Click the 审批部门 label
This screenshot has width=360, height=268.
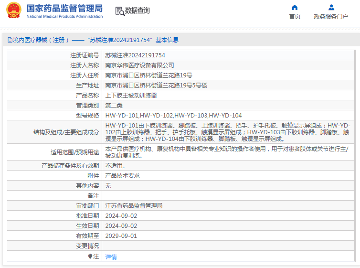[x=87, y=206]
